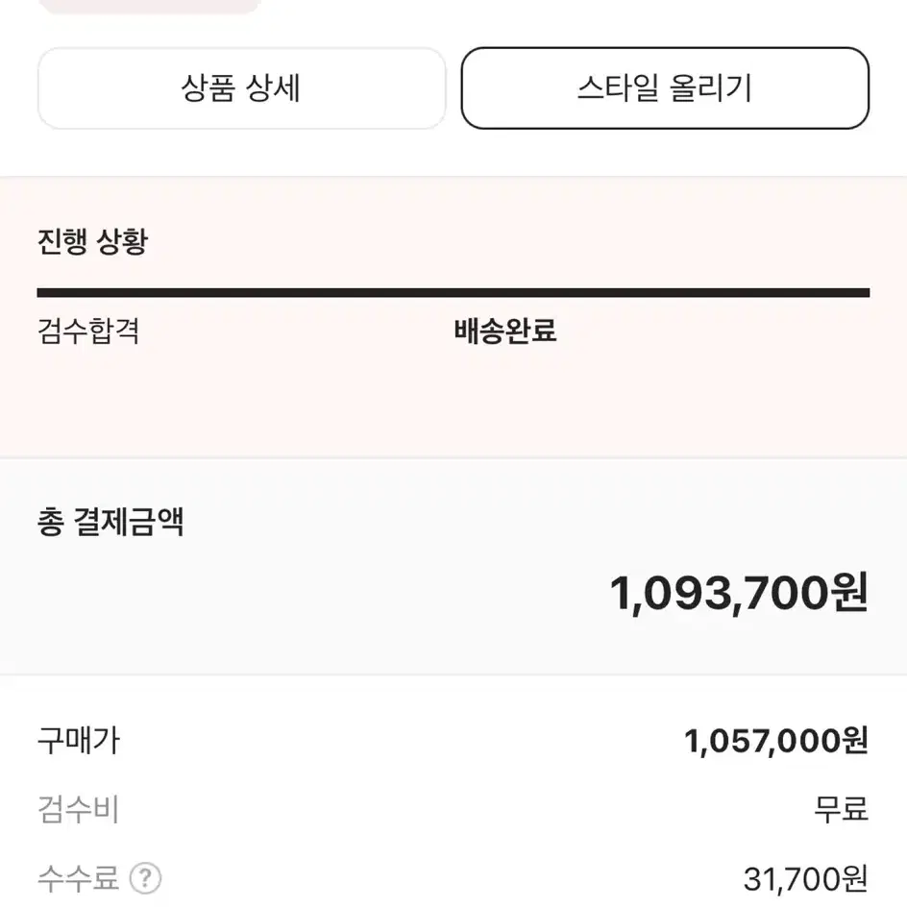907x907 pixels.
Task: Click the 31,700원 fee amount
Action: (x=805, y=879)
